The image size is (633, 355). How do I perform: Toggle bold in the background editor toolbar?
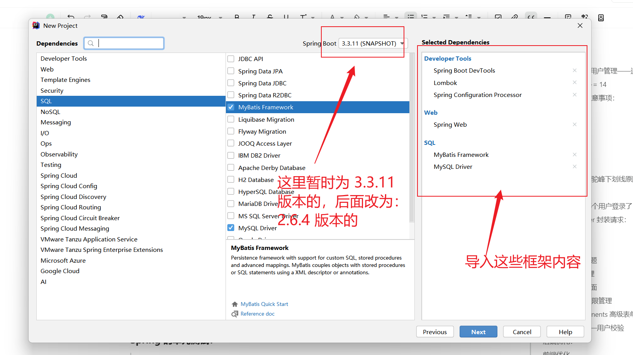coord(237,17)
